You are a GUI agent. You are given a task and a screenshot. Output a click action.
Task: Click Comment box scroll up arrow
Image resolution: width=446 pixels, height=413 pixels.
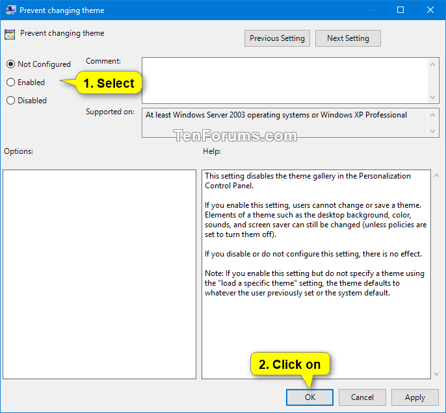pyautogui.click(x=432, y=64)
